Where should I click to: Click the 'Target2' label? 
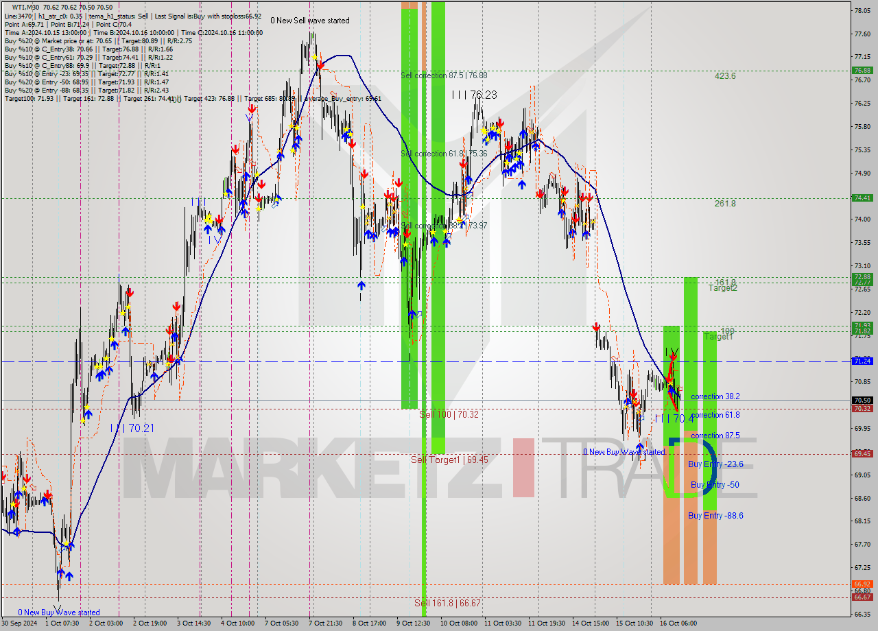click(x=723, y=288)
